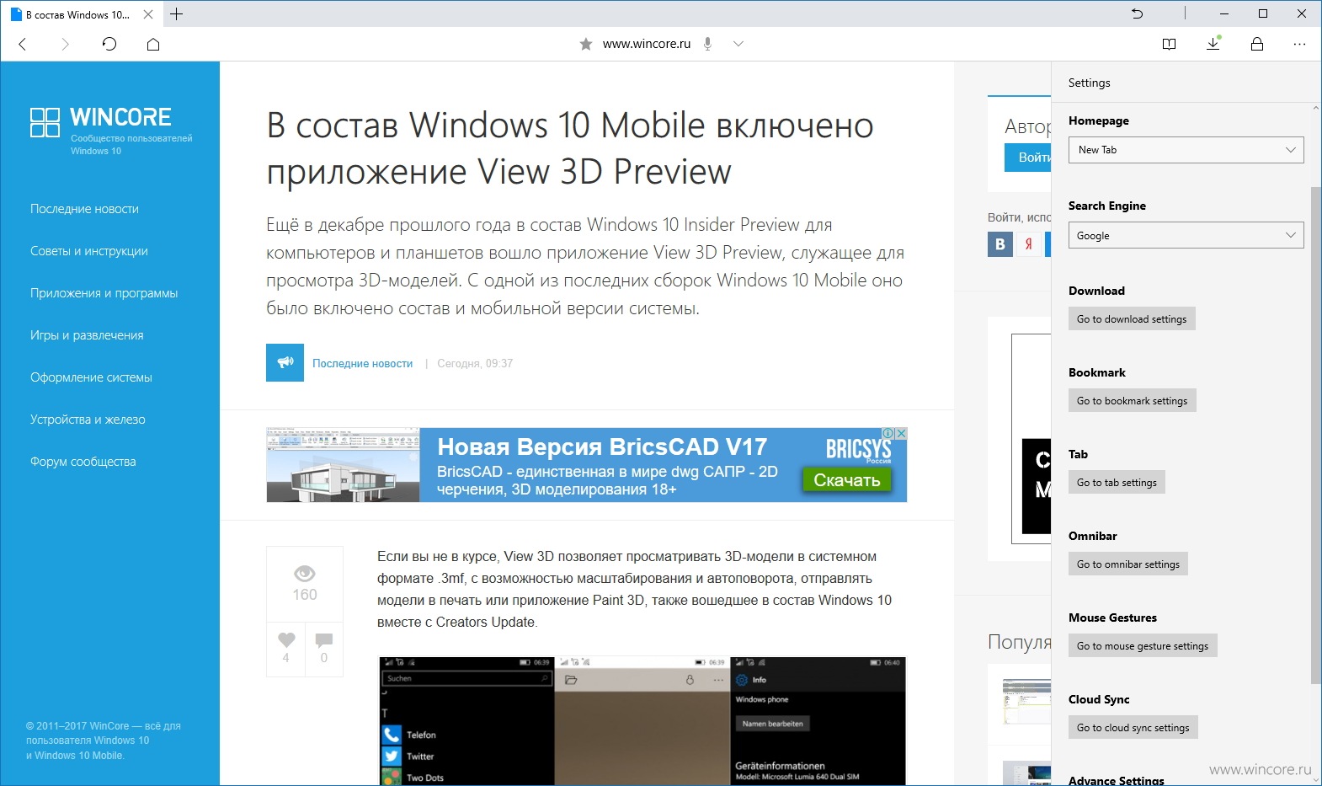Click the WinCore copyright footer text
The width and height of the screenshot is (1322, 786).
tap(104, 741)
